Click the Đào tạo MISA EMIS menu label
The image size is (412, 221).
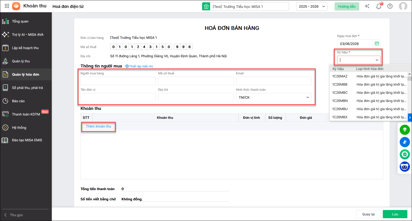point(27,140)
